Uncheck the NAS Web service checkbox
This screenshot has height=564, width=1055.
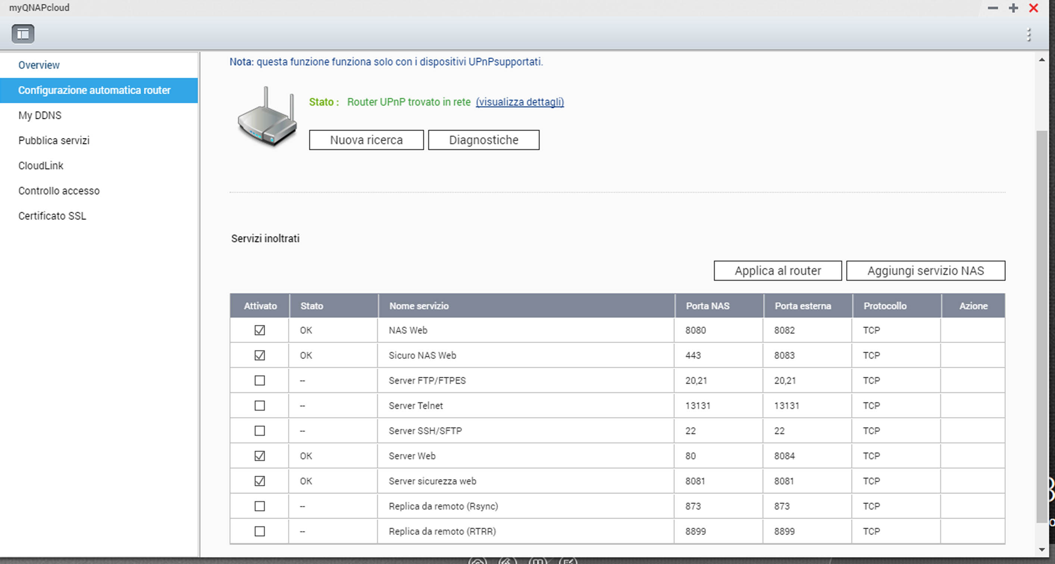pos(260,330)
